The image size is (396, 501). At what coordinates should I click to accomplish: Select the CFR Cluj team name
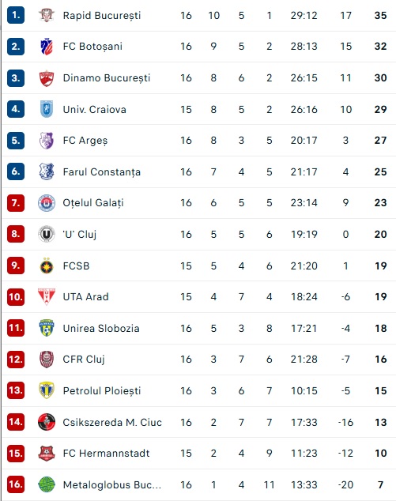(84, 359)
